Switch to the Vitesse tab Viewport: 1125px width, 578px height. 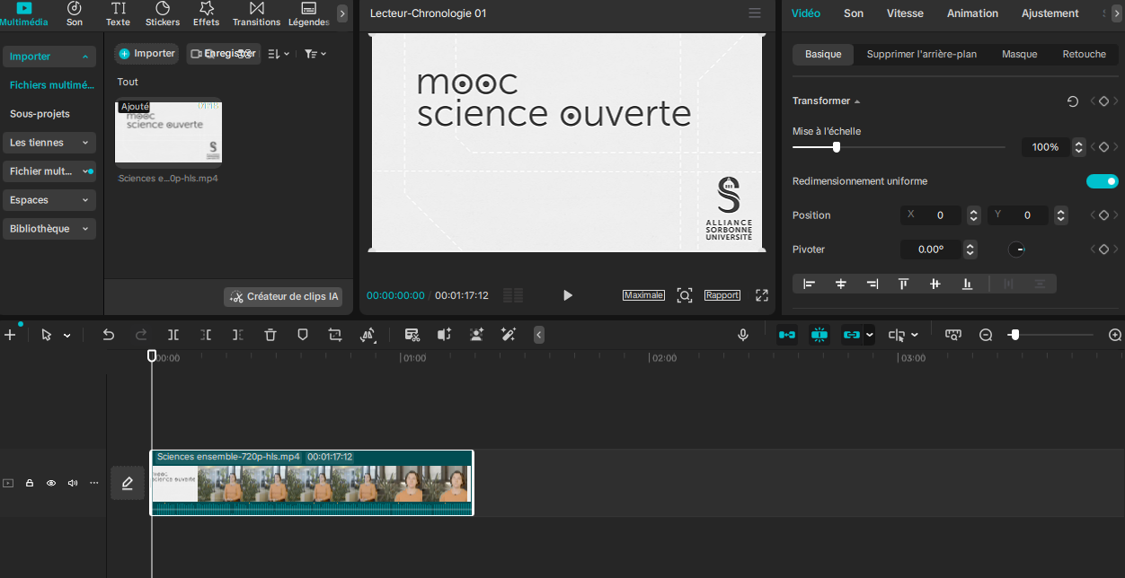(905, 13)
